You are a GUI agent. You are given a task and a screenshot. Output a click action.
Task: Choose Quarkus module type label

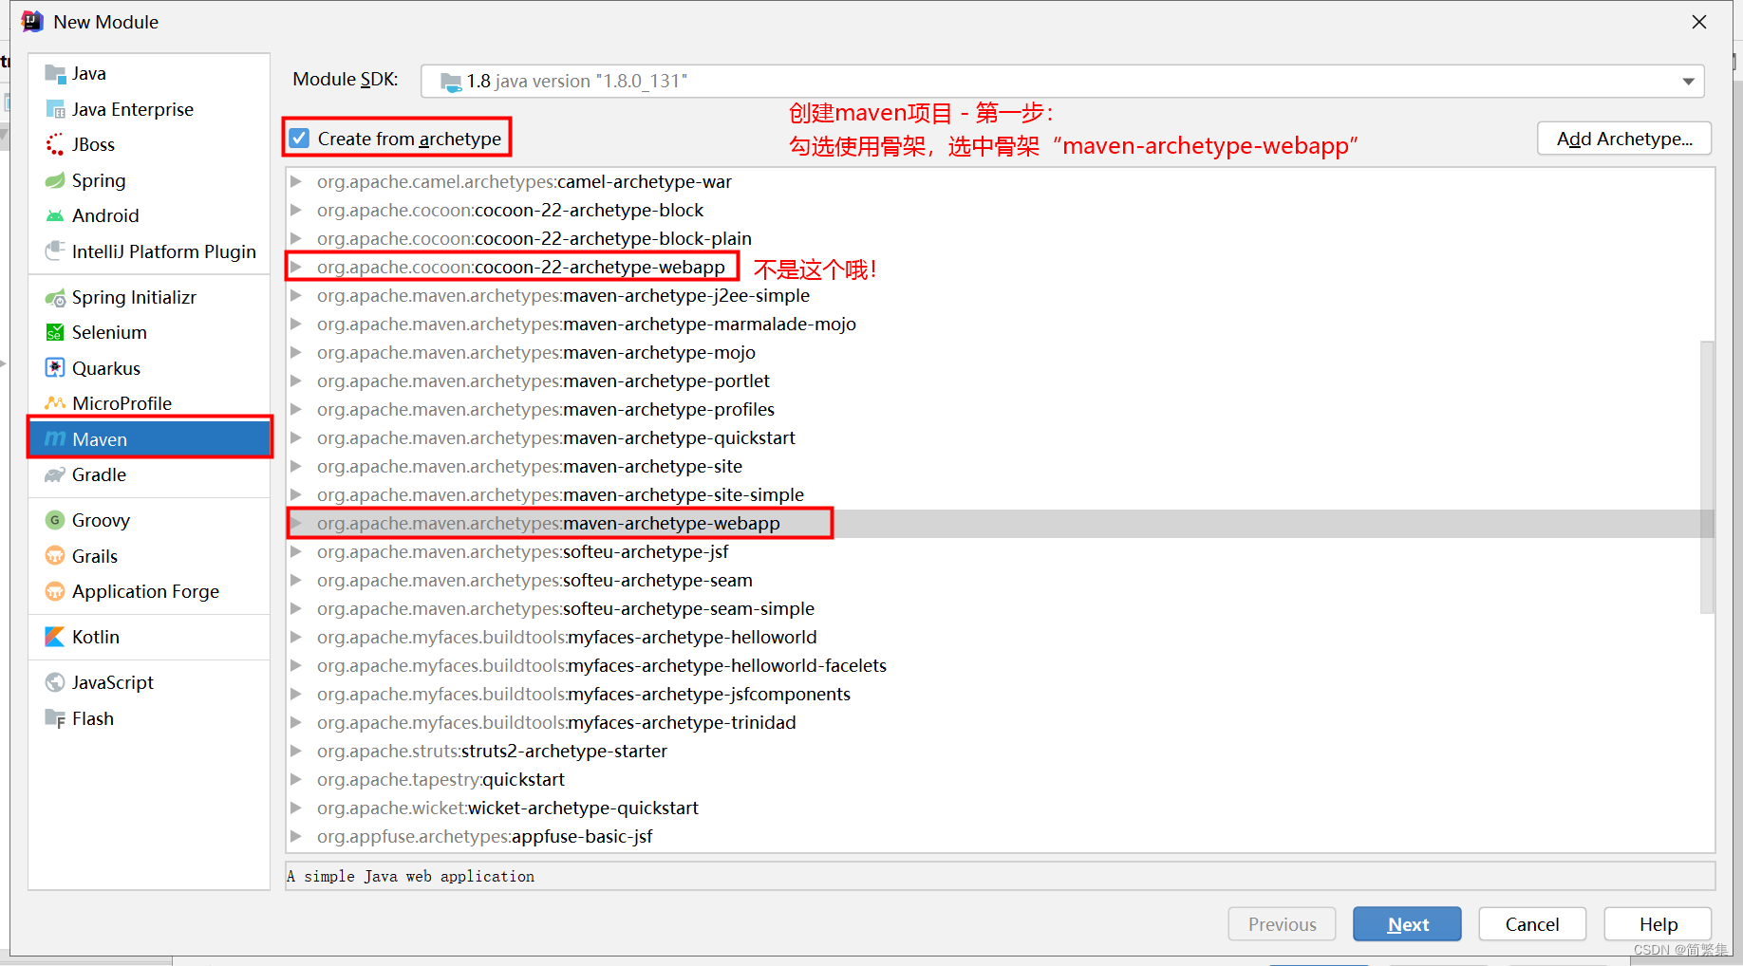(x=106, y=368)
